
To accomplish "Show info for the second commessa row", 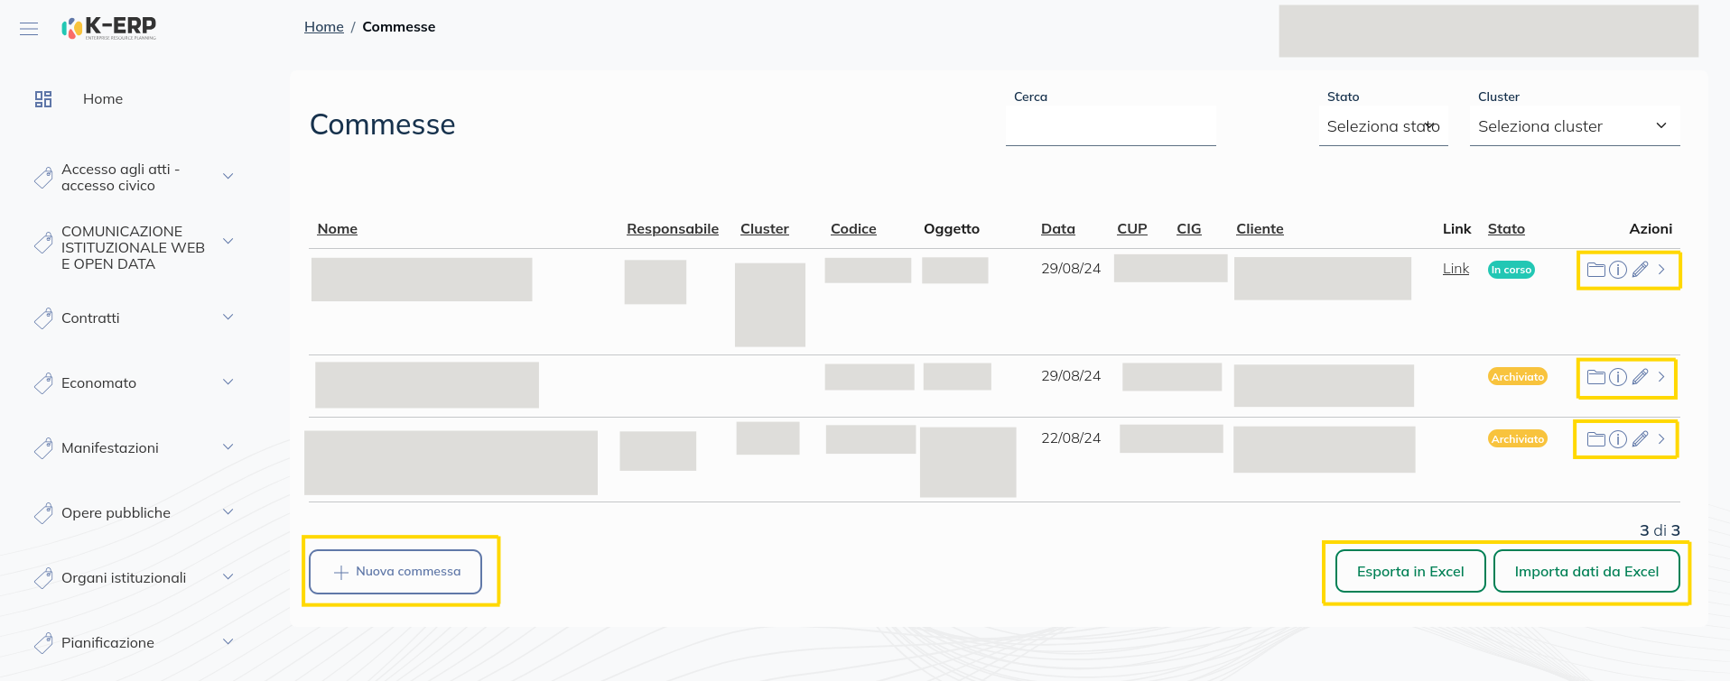I will [1618, 377].
